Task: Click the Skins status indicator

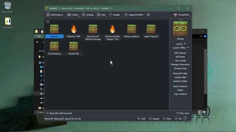Action: click(167, 119)
